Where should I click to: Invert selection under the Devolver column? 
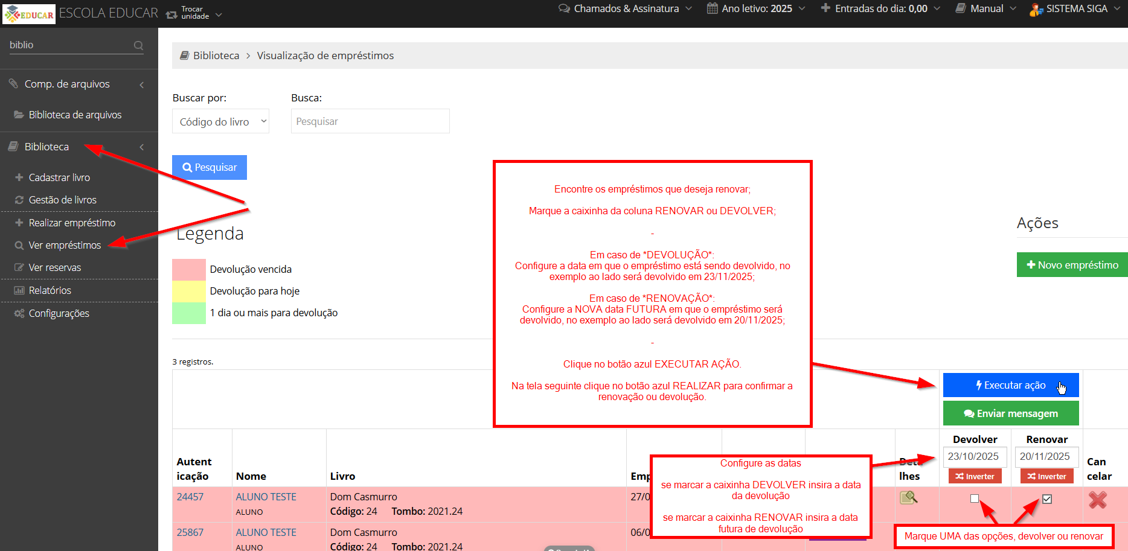point(975,476)
